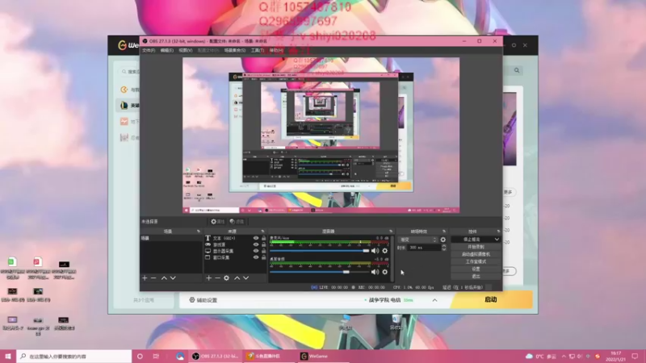Select the game capture source
This screenshot has height=363, width=646.
point(219,244)
